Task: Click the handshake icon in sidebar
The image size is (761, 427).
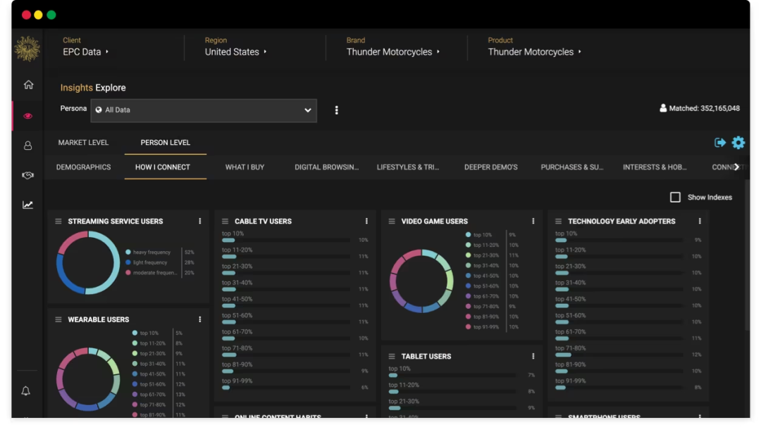Action: (x=28, y=175)
